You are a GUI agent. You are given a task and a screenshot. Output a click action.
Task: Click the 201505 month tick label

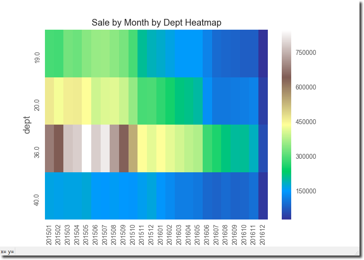86,235
